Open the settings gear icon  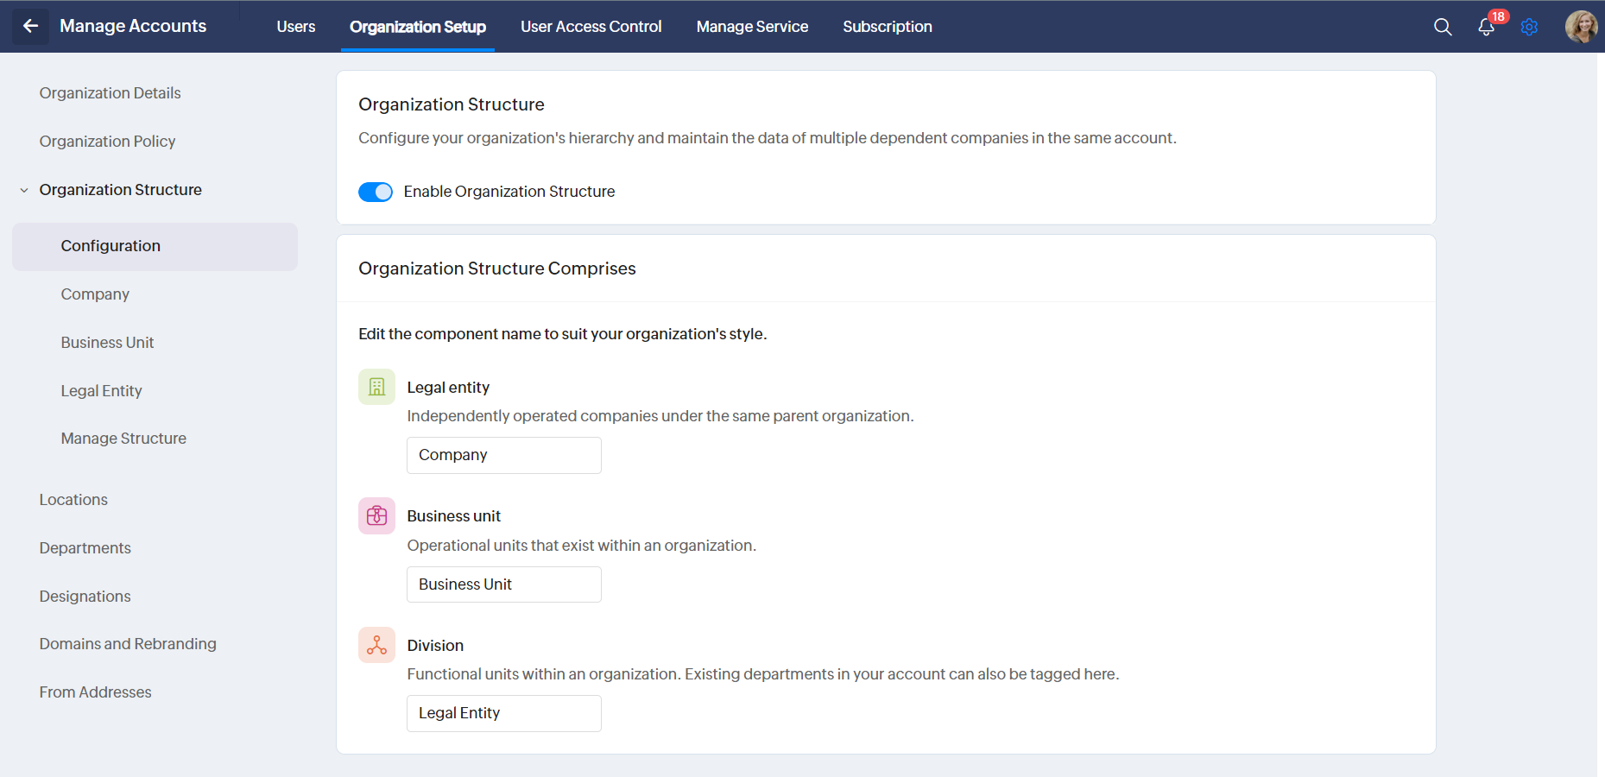(1529, 27)
